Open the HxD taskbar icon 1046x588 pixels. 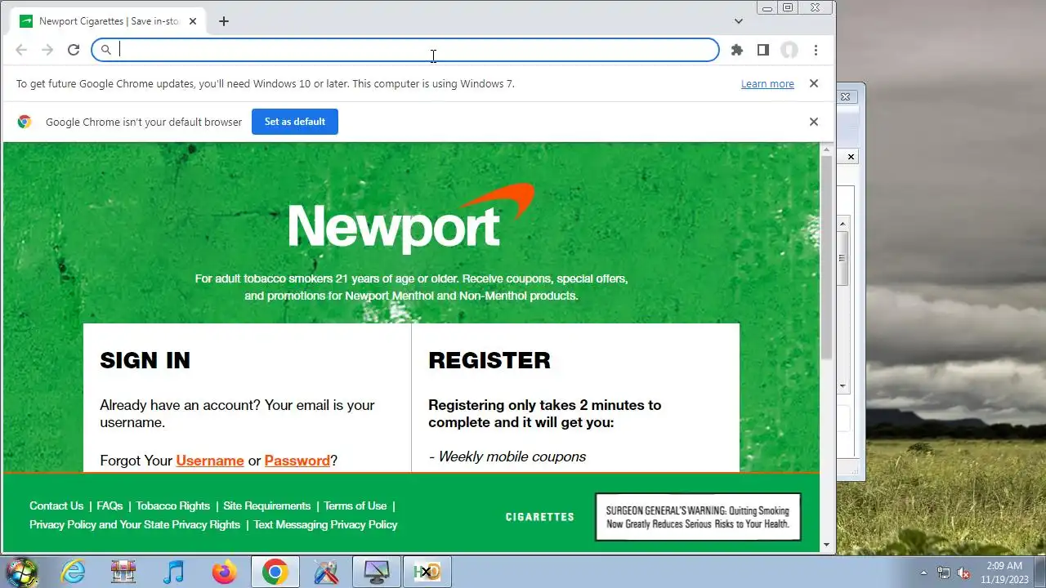(427, 572)
